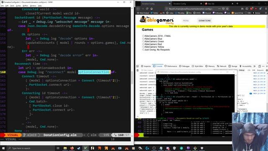Image resolution: width=268 pixels, height=151 pixels.
Task: Click the MENU button on the AbleGamers page
Action: coord(186,21)
